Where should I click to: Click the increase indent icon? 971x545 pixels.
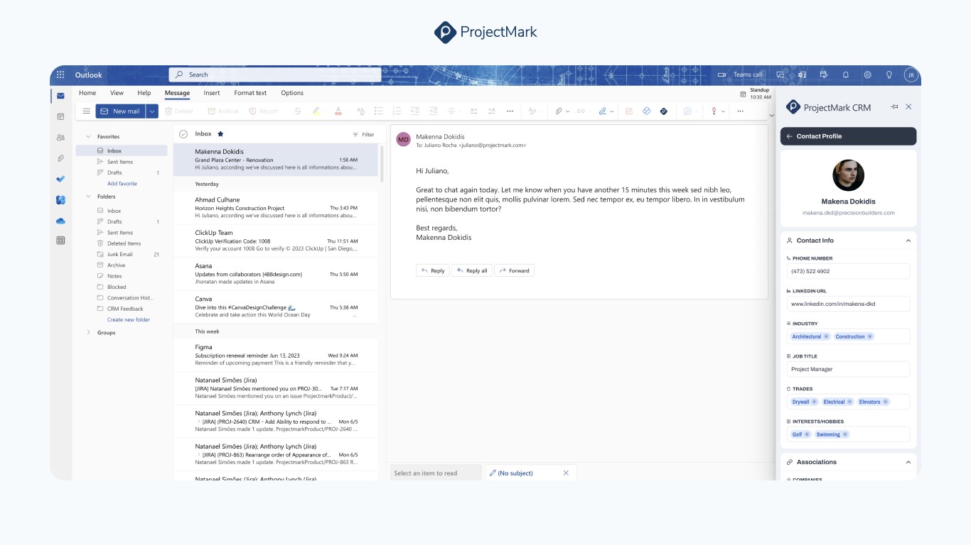click(x=433, y=111)
